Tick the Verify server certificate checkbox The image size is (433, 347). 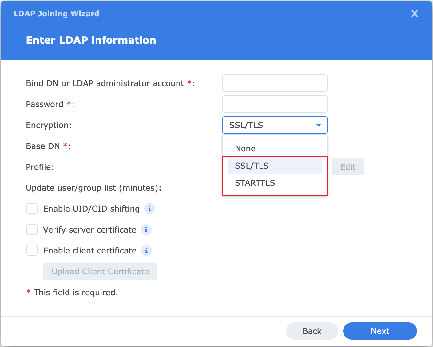(x=32, y=229)
